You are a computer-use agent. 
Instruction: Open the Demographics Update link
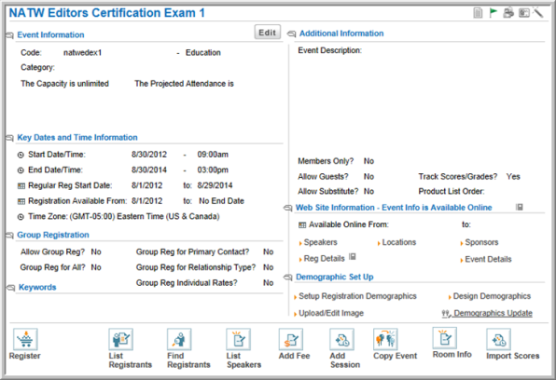[493, 313]
